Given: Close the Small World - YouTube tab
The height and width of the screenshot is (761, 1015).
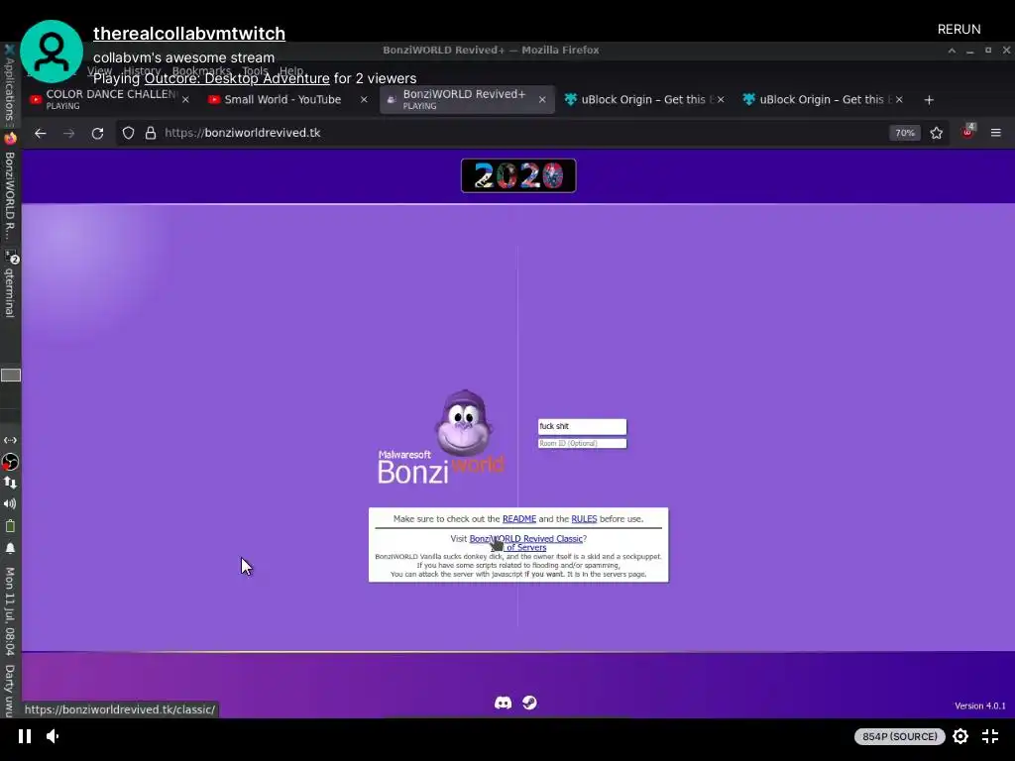Looking at the screenshot, I should [x=364, y=100].
